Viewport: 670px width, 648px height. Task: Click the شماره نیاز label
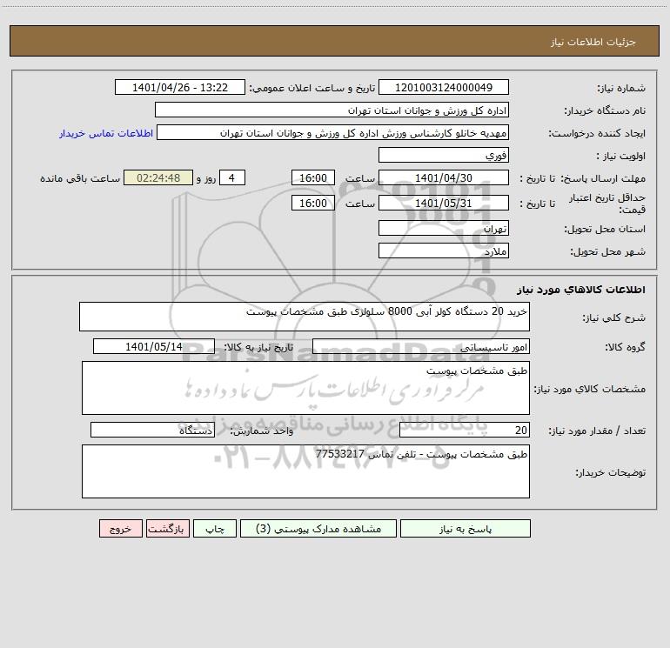point(621,89)
